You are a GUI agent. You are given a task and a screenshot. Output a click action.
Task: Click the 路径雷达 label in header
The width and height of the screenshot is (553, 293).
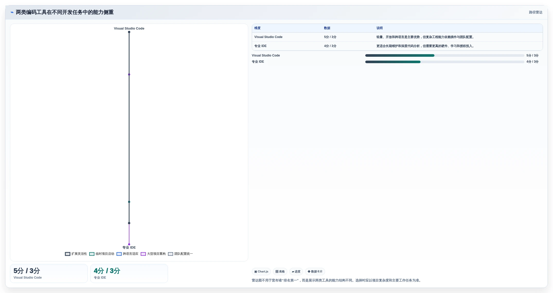[536, 12]
